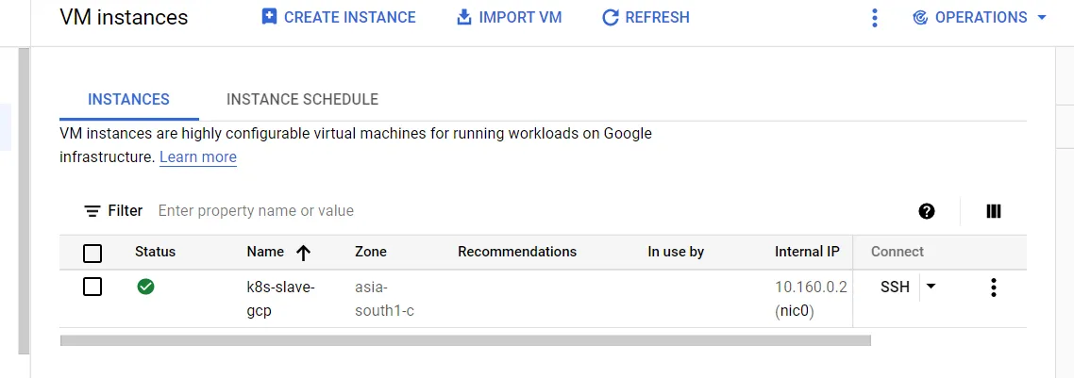1074x378 pixels.
Task: Open k8s-slave-gcp row actions menu
Action: coord(993,288)
